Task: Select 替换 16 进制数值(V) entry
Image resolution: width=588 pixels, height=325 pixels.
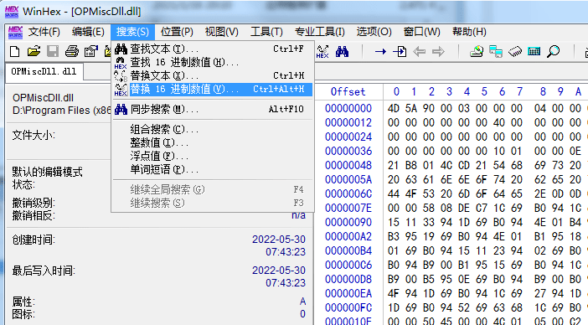Action: pos(213,90)
